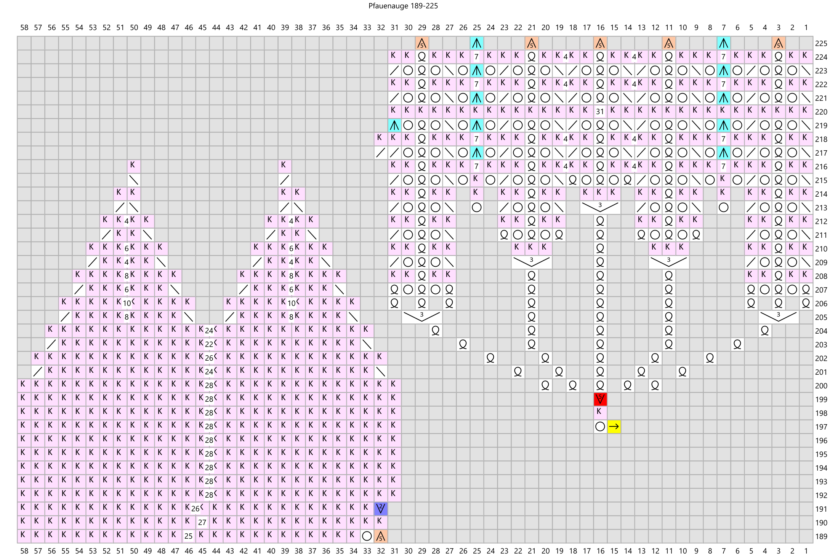830x560 pixels.
Task: Click the circle cell beside the yellow arrow
Action: click(600, 427)
